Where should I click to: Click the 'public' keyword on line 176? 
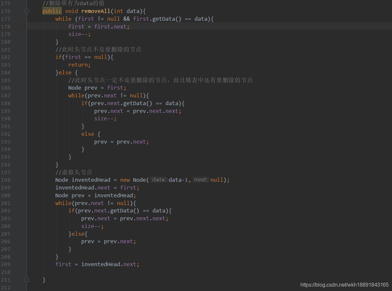pos(52,11)
